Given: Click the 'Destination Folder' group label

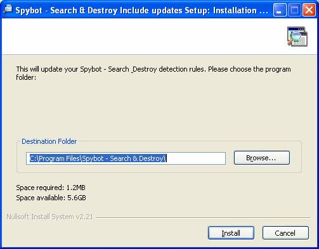Looking at the screenshot, I should pos(49,141).
